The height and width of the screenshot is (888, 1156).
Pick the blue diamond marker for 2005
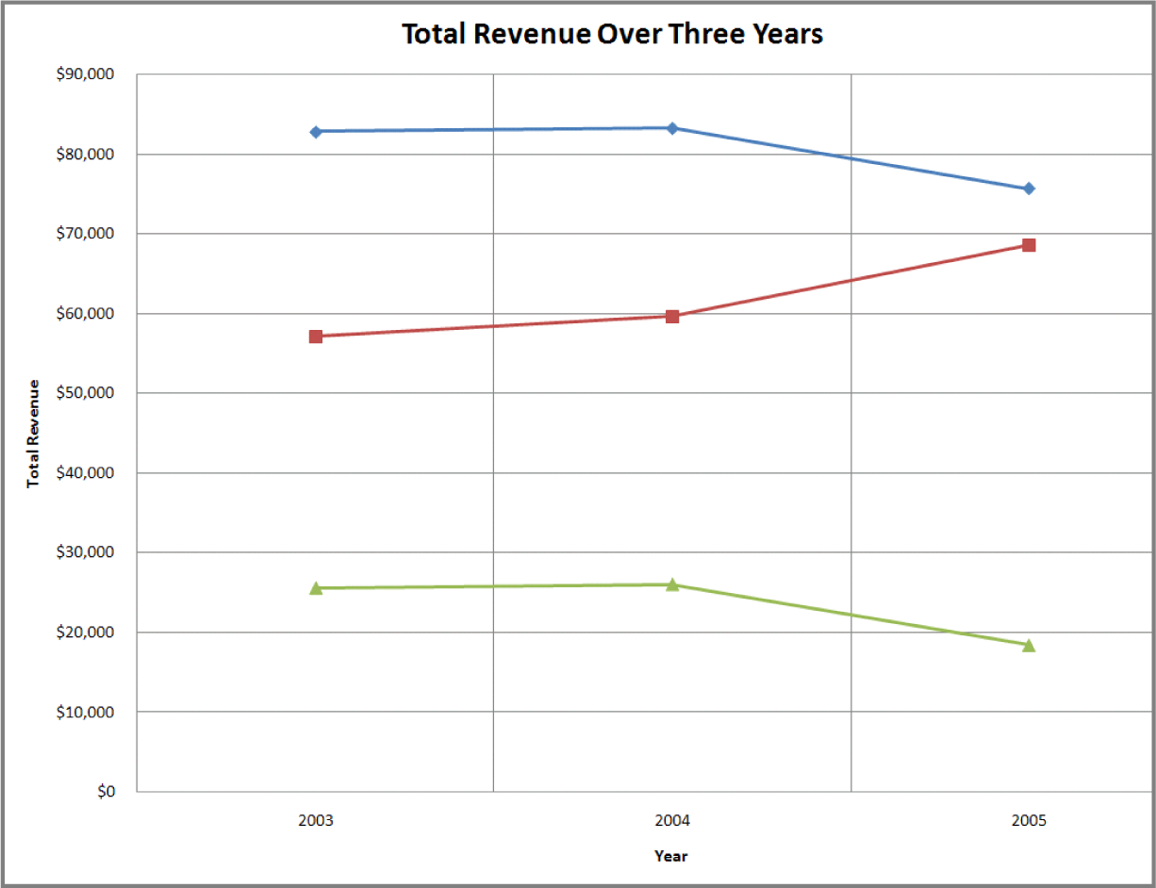(x=1029, y=189)
